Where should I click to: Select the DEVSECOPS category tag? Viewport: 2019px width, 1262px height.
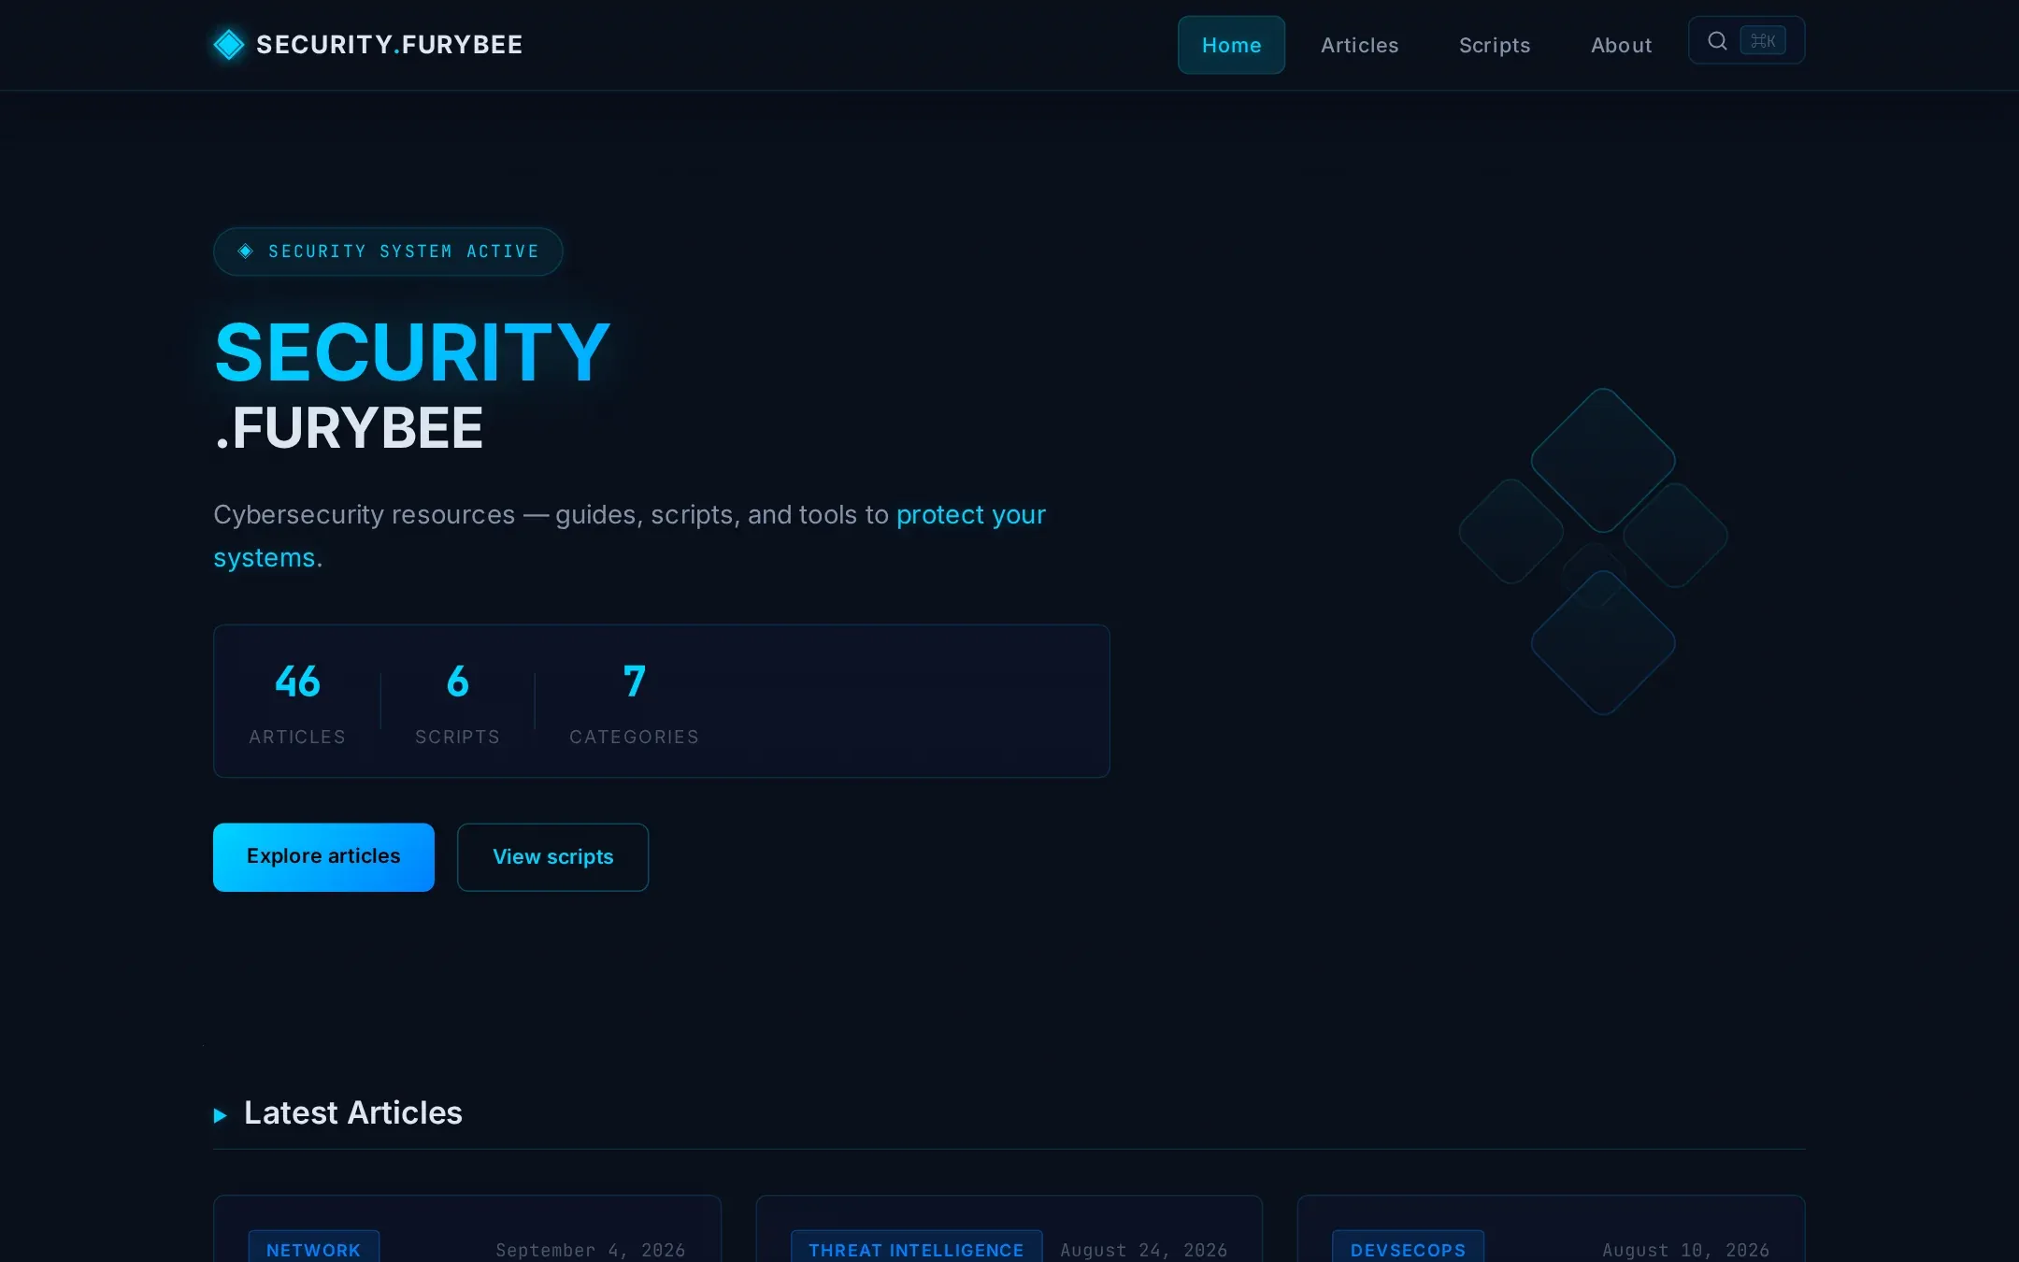(x=1408, y=1249)
